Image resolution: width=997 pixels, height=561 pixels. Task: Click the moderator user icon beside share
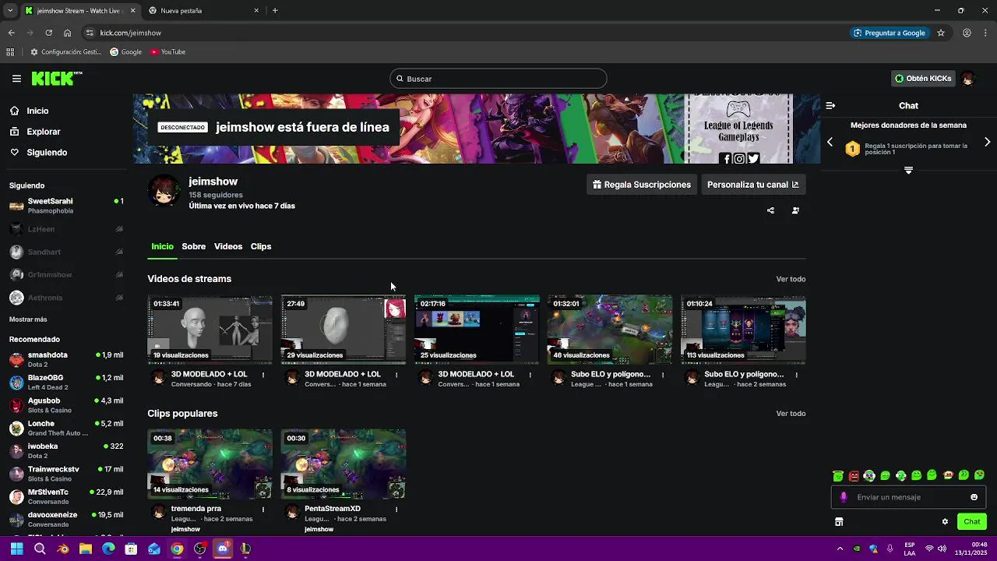tap(795, 210)
